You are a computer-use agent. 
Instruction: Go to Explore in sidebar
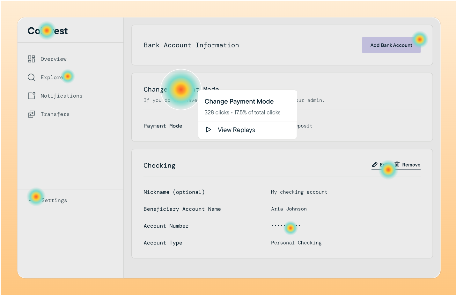point(52,78)
